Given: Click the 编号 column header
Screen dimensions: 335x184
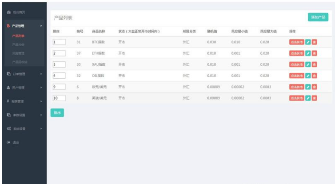Looking at the screenshot, I should (x=80, y=32).
